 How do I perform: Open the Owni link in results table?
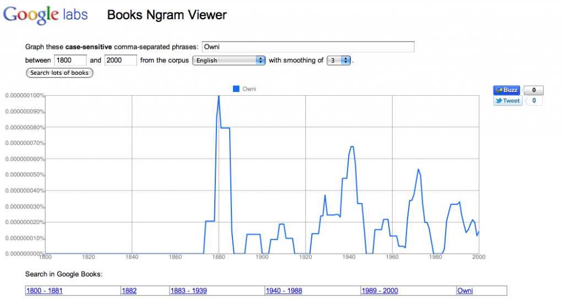(465, 291)
